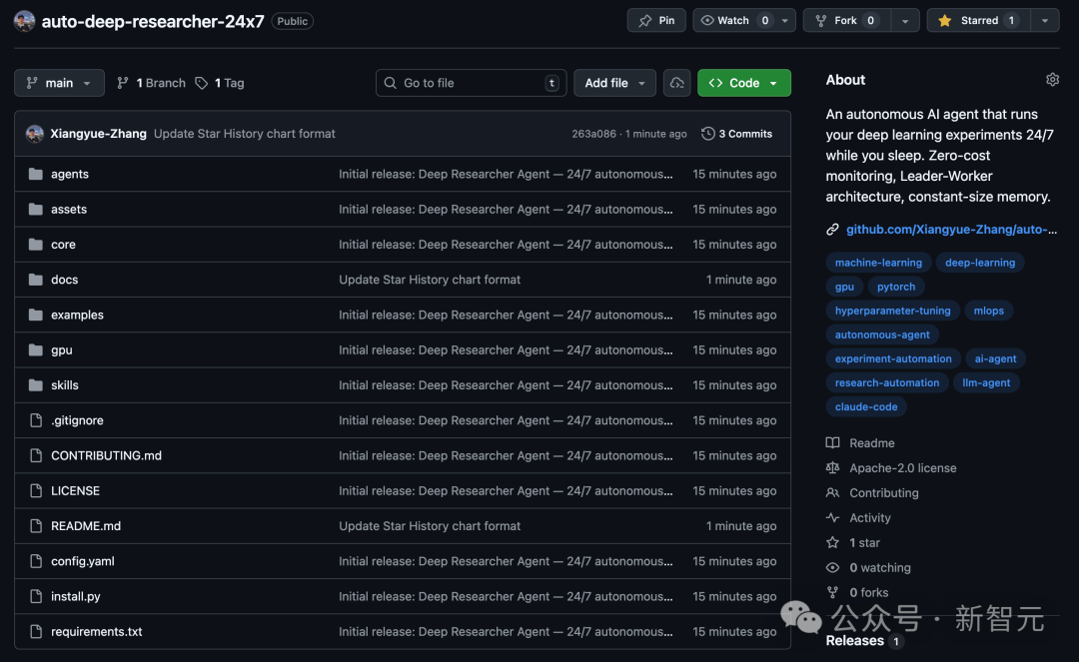Click the cloud icon beside Add file
Image resolution: width=1079 pixels, height=662 pixels.
coord(677,83)
